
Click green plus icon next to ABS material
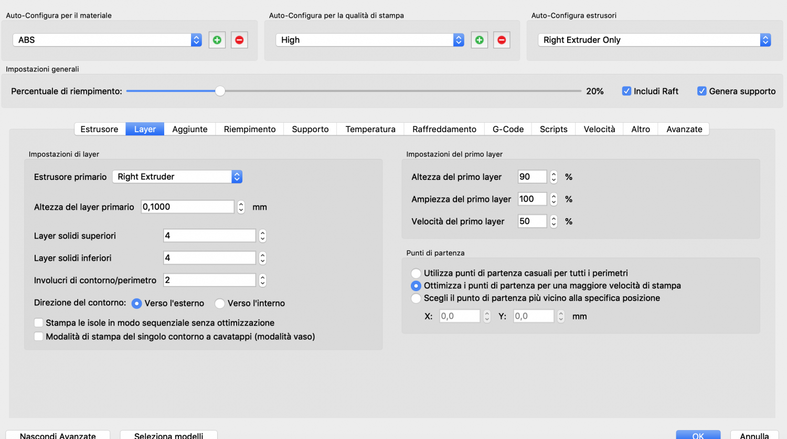click(217, 40)
